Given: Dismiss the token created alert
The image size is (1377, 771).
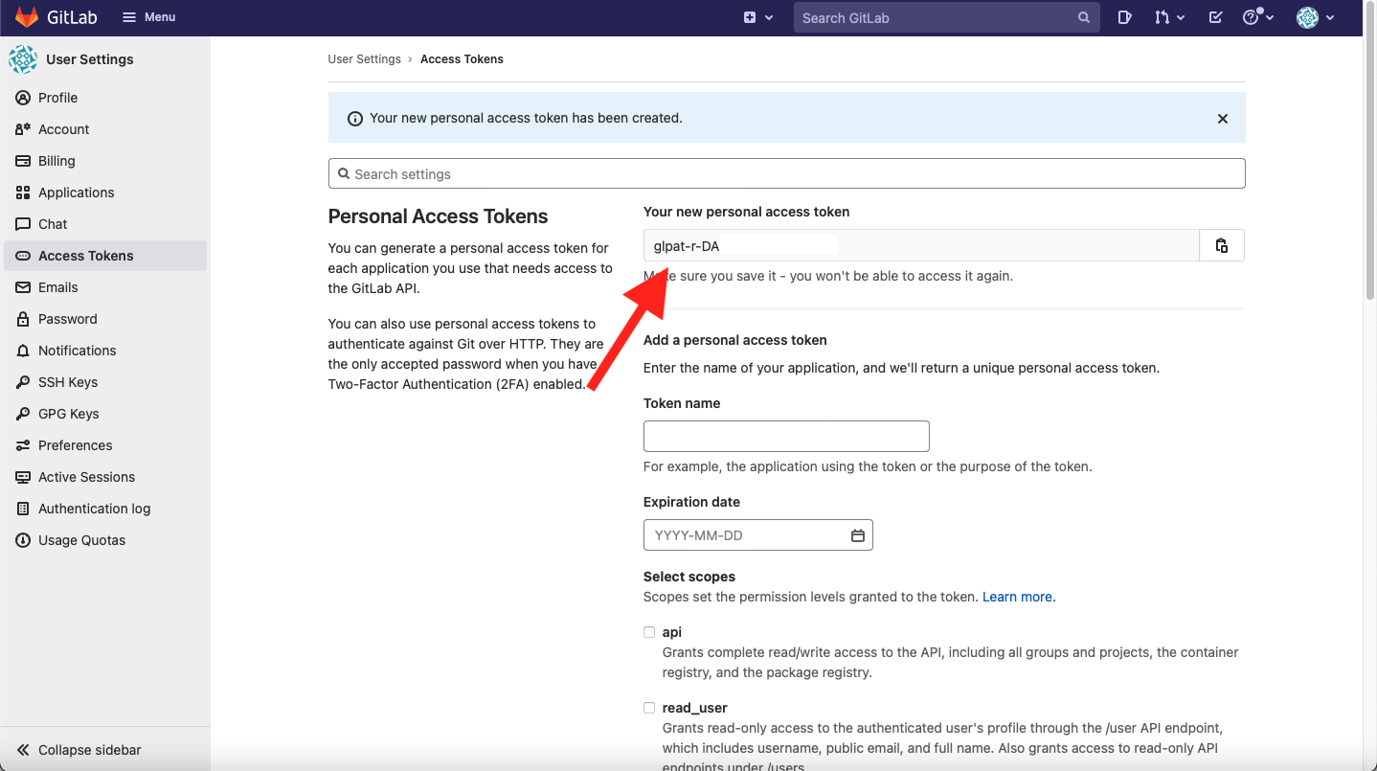Looking at the screenshot, I should (x=1223, y=119).
